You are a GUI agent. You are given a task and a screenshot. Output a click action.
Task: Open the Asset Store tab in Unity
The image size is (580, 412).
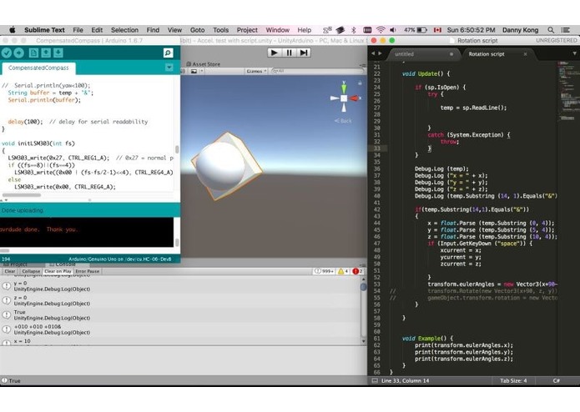tap(203, 64)
